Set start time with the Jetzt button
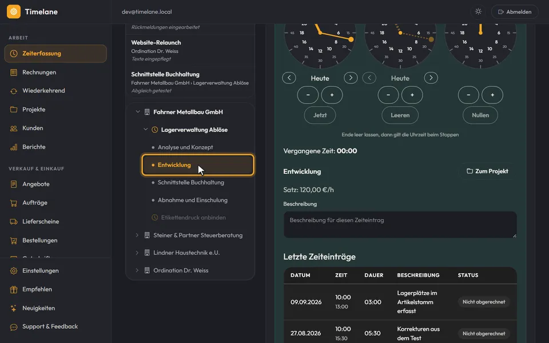The height and width of the screenshot is (343, 549). click(x=320, y=115)
